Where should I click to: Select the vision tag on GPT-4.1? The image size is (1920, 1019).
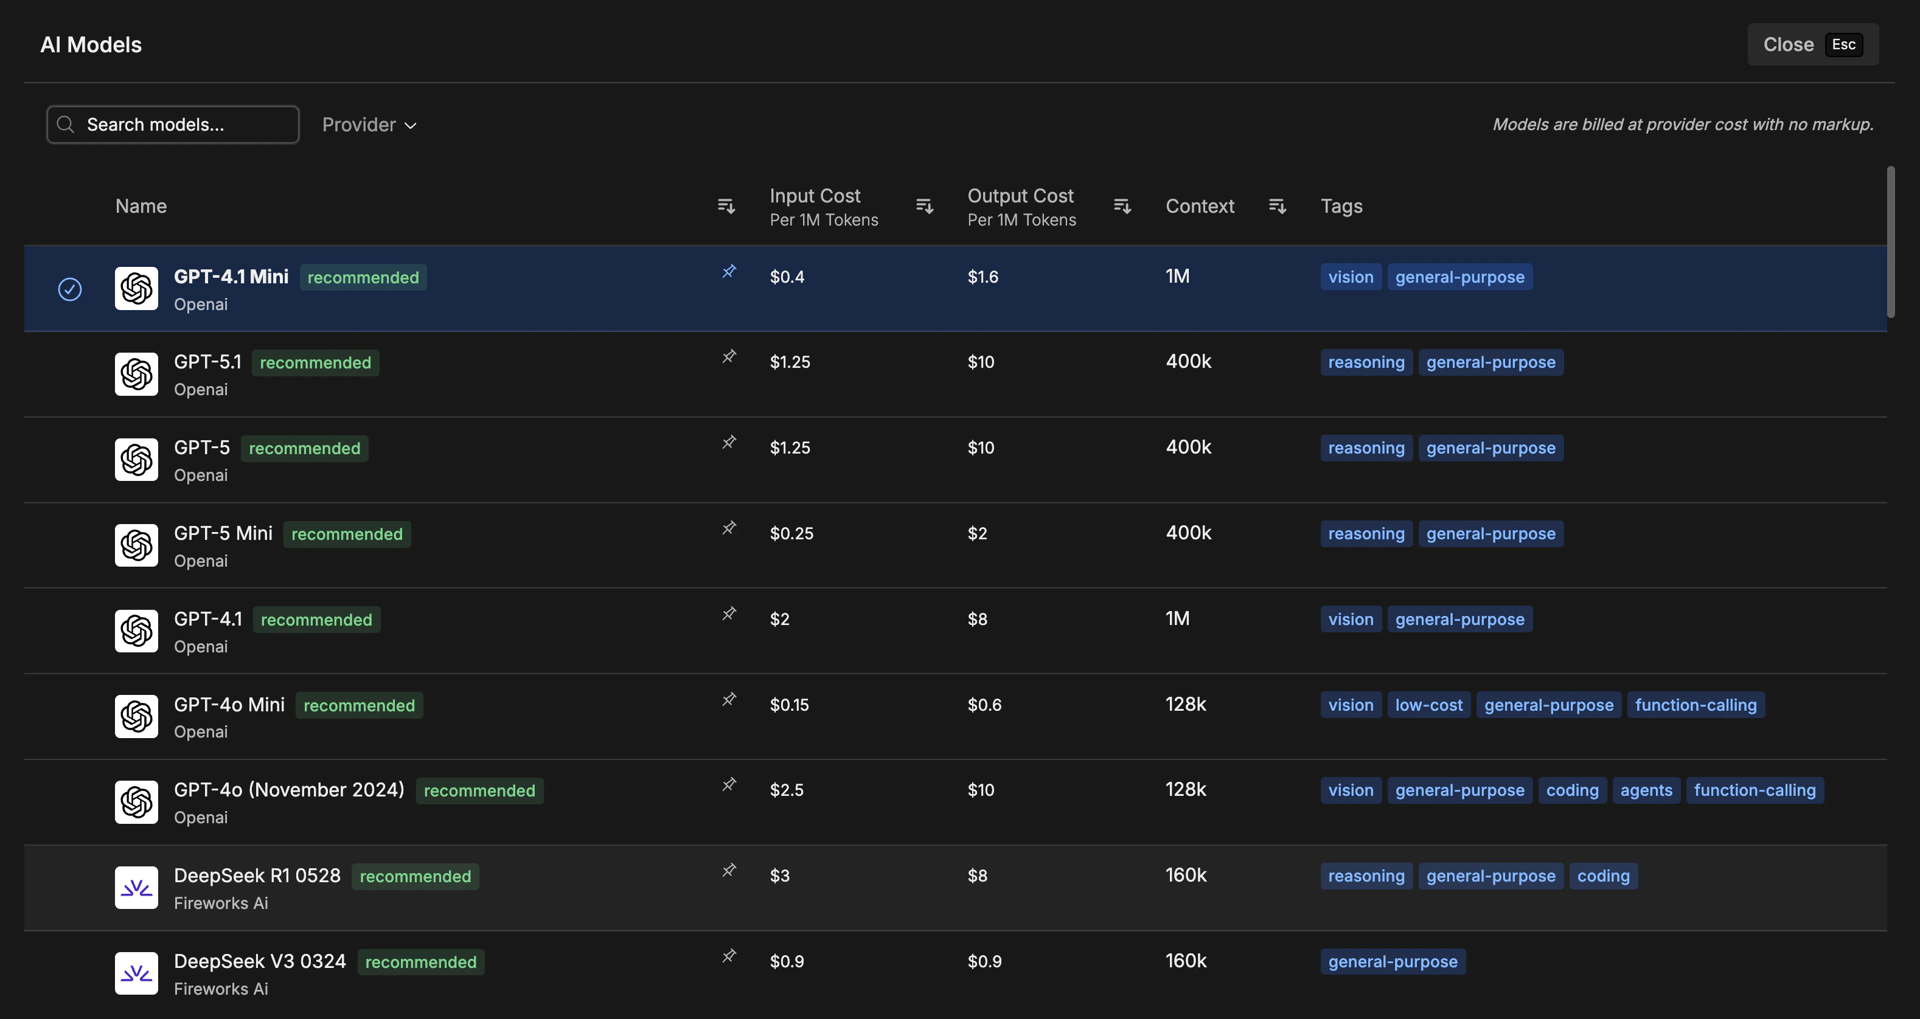1350,618
